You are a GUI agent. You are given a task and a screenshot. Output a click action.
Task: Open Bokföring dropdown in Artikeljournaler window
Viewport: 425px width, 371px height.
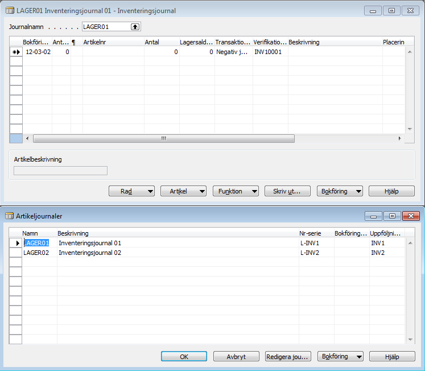(x=340, y=356)
